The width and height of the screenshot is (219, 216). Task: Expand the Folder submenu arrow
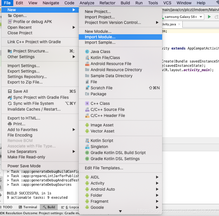tap(157, 195)
